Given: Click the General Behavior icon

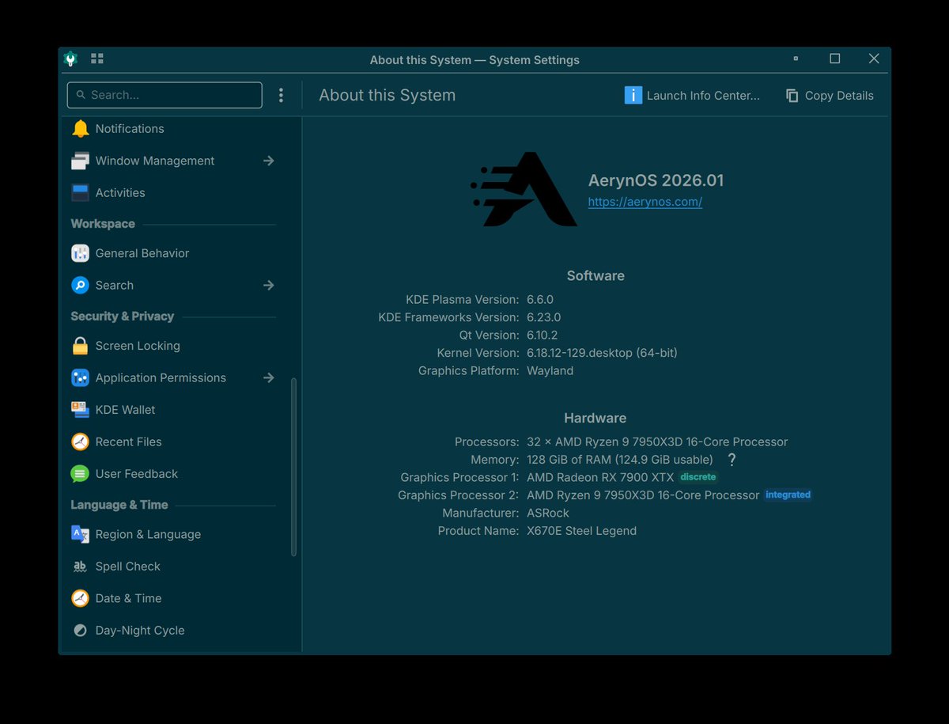Looking at the screenshot, I should [x=80, y=253].
